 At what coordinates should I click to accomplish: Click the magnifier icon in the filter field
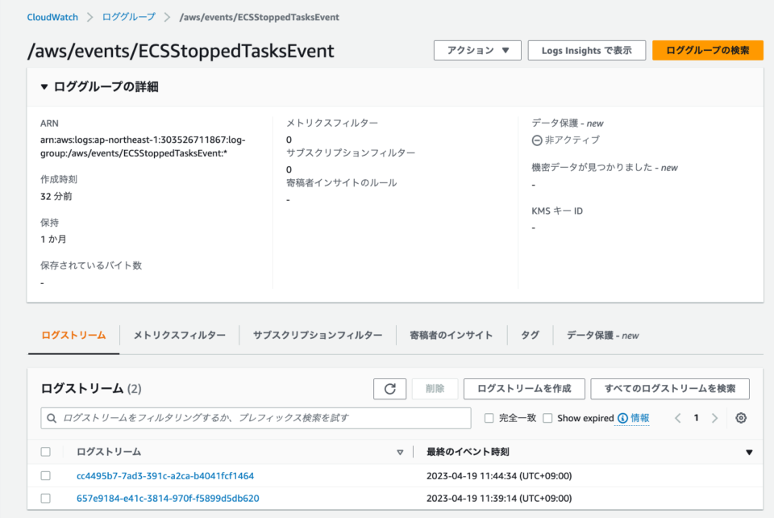click(52, 418)
